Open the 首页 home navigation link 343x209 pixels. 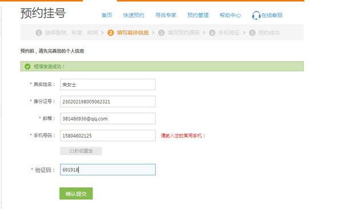click(107, 15)
